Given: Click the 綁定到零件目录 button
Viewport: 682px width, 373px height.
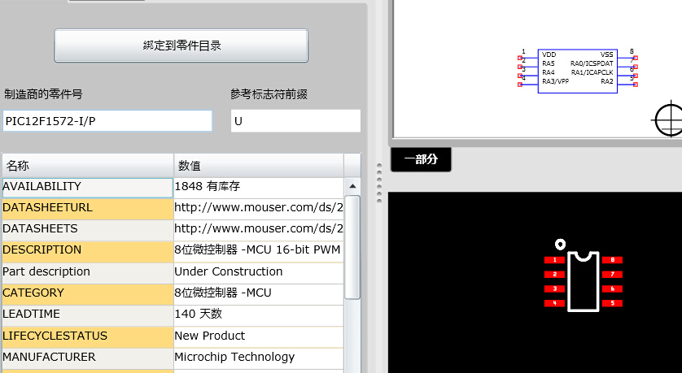Looking at the screenshot, I should (x=181, y=46).
